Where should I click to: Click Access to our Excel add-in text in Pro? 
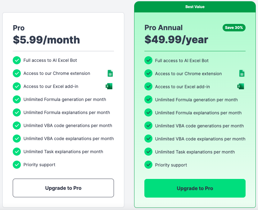[51, 86]
